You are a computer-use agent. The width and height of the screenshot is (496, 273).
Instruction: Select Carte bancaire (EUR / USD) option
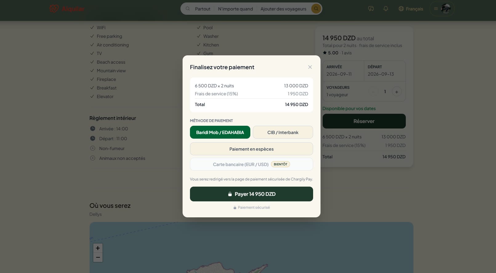tap(252, 164)
